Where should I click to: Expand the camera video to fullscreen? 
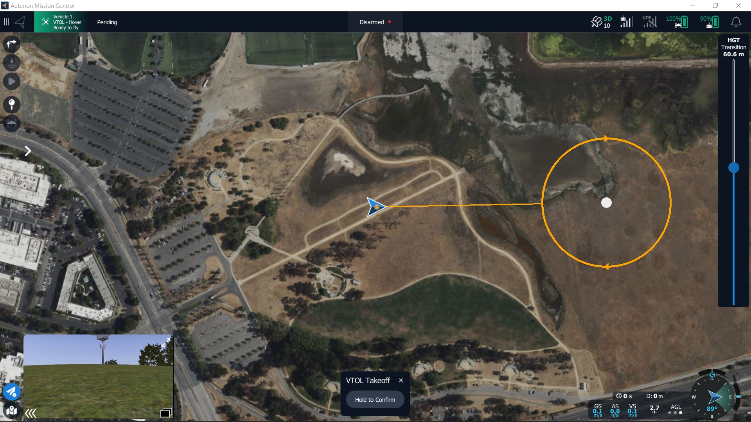pos(166,342)
